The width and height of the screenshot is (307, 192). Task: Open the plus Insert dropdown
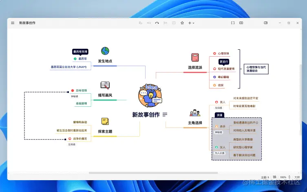191,23
